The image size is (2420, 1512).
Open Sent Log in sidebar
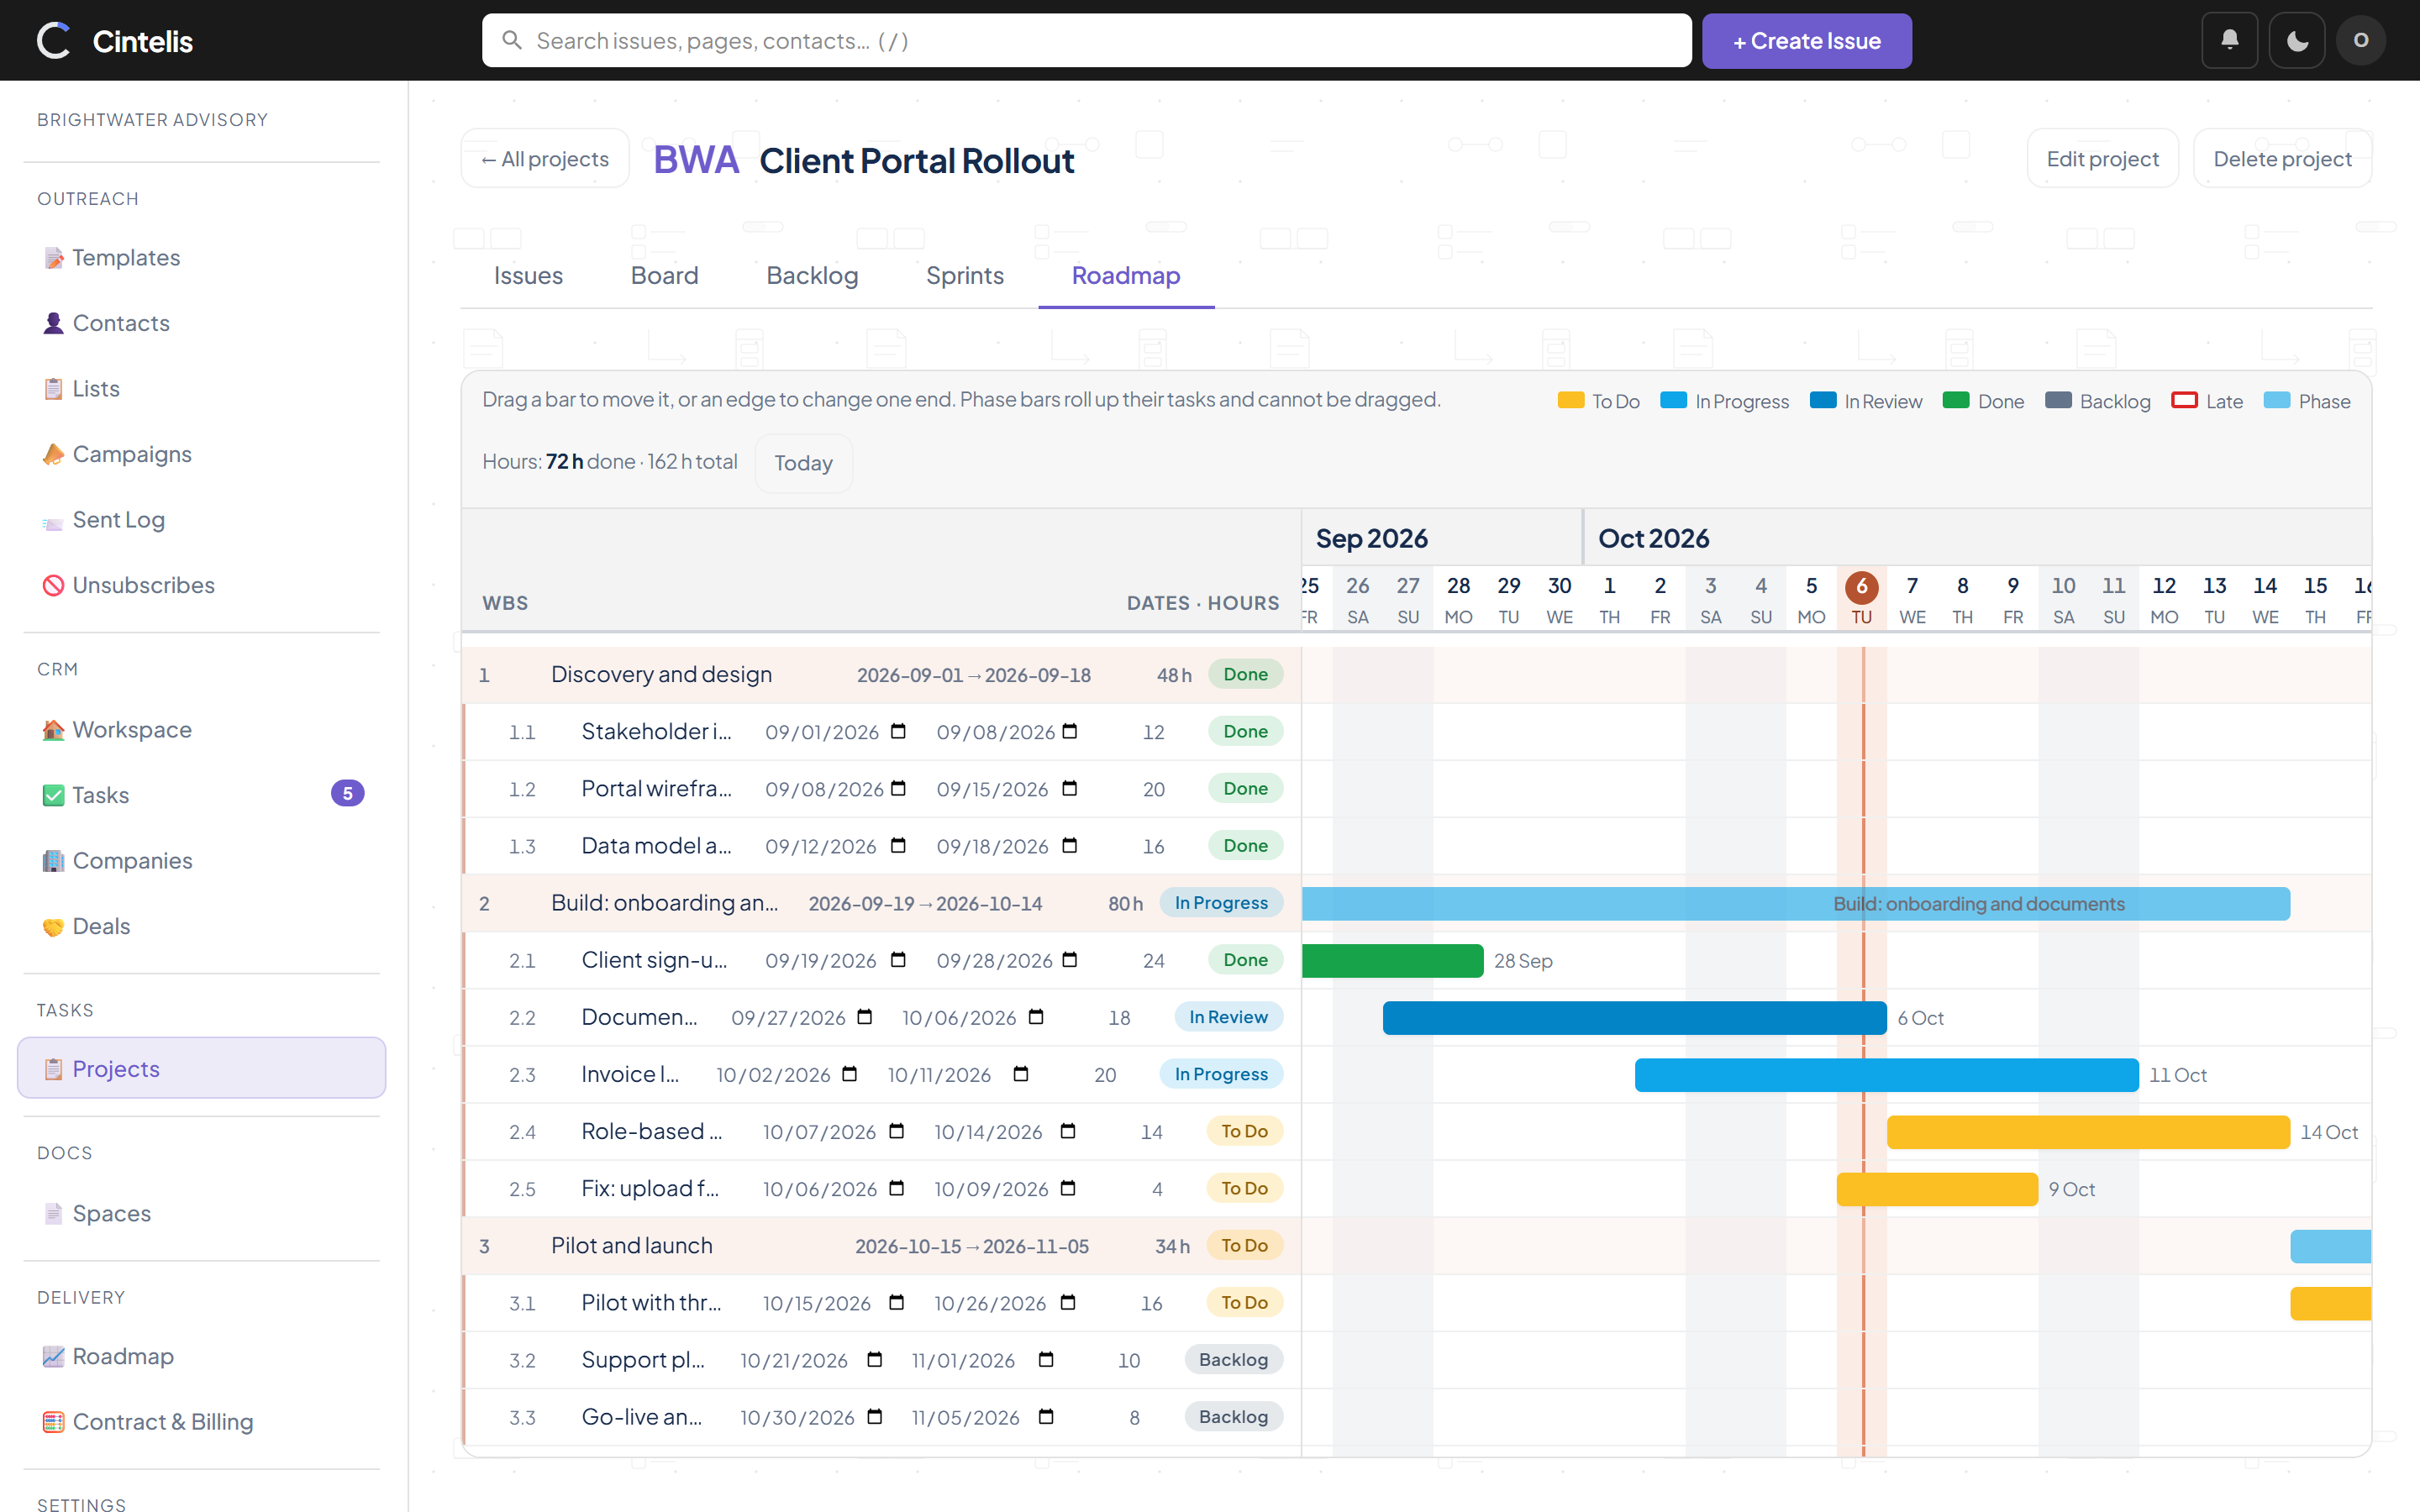(x=202, y=520)
